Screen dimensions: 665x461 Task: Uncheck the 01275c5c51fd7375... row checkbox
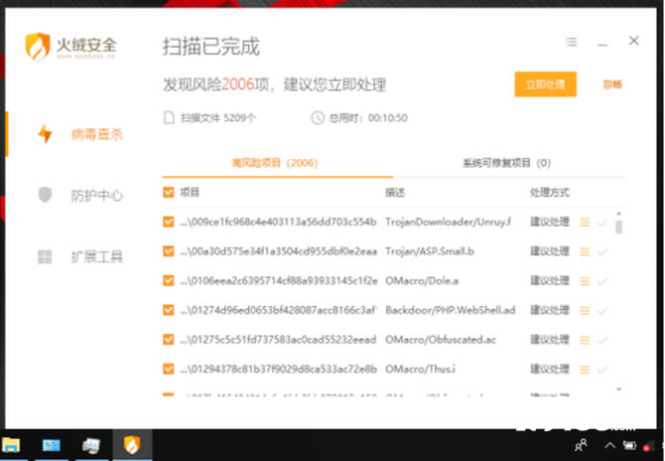coord(169,339)
